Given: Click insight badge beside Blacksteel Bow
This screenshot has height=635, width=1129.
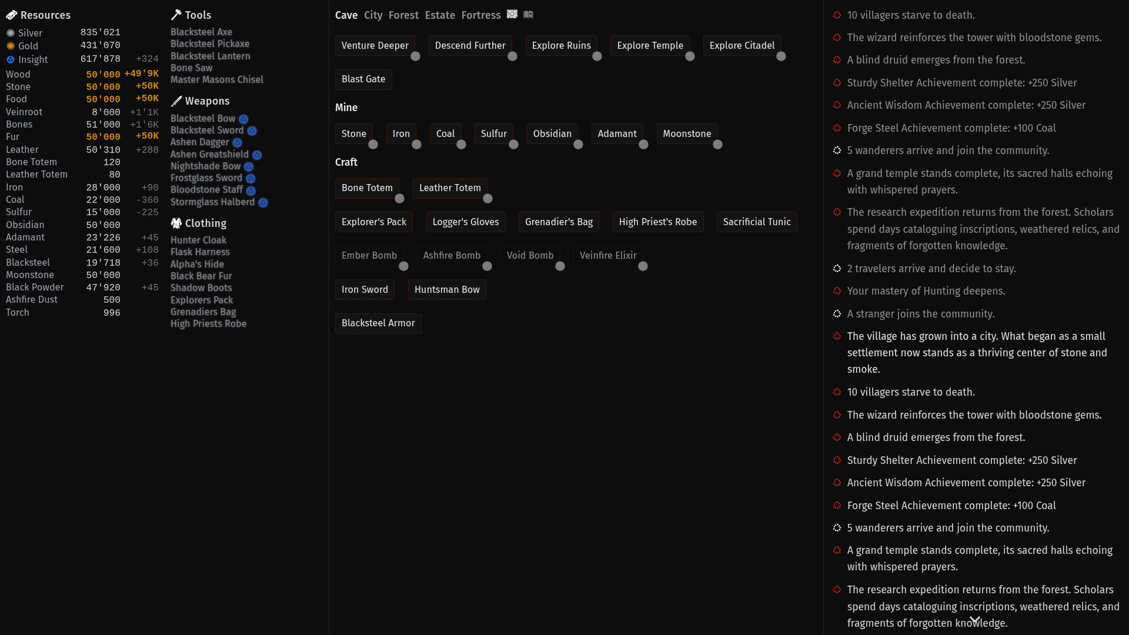Looking at the screenshot, I should [x=243, y=119].
